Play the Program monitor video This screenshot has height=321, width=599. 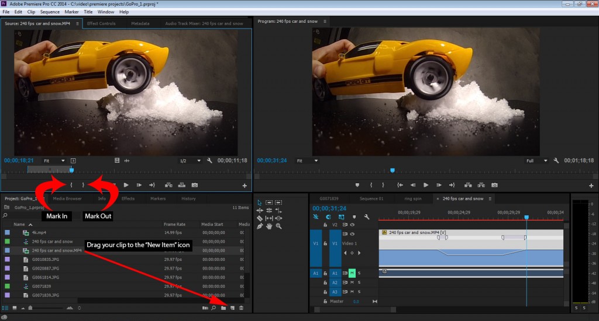coord(425,185)
